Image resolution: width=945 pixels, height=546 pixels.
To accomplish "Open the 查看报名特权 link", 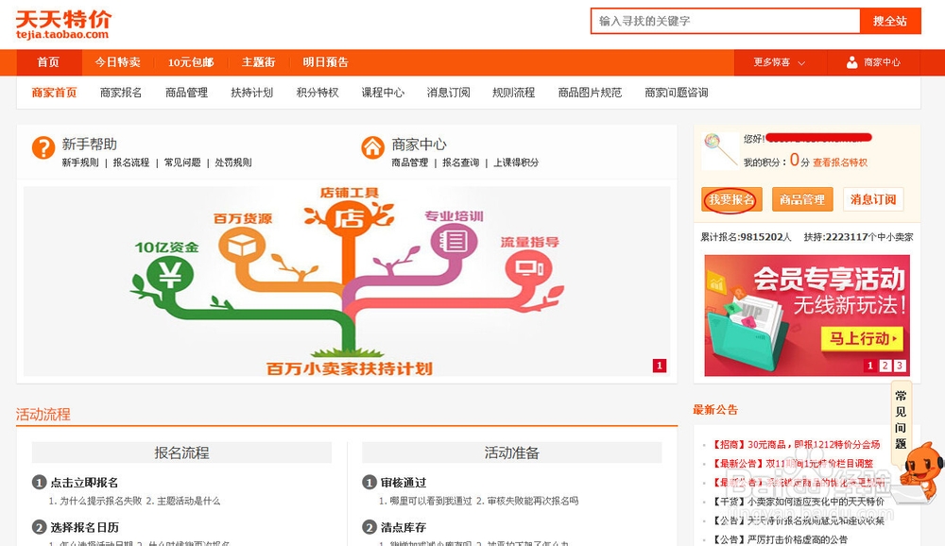I will 840,162.
